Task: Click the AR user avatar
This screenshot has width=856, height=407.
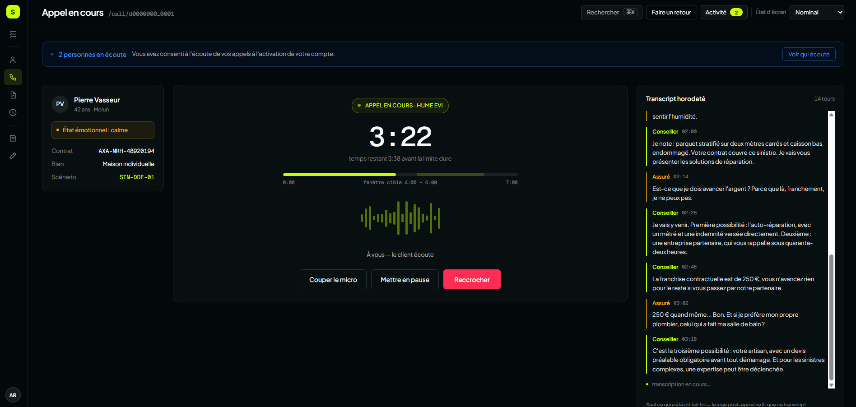Action: [x=13, y=395]
